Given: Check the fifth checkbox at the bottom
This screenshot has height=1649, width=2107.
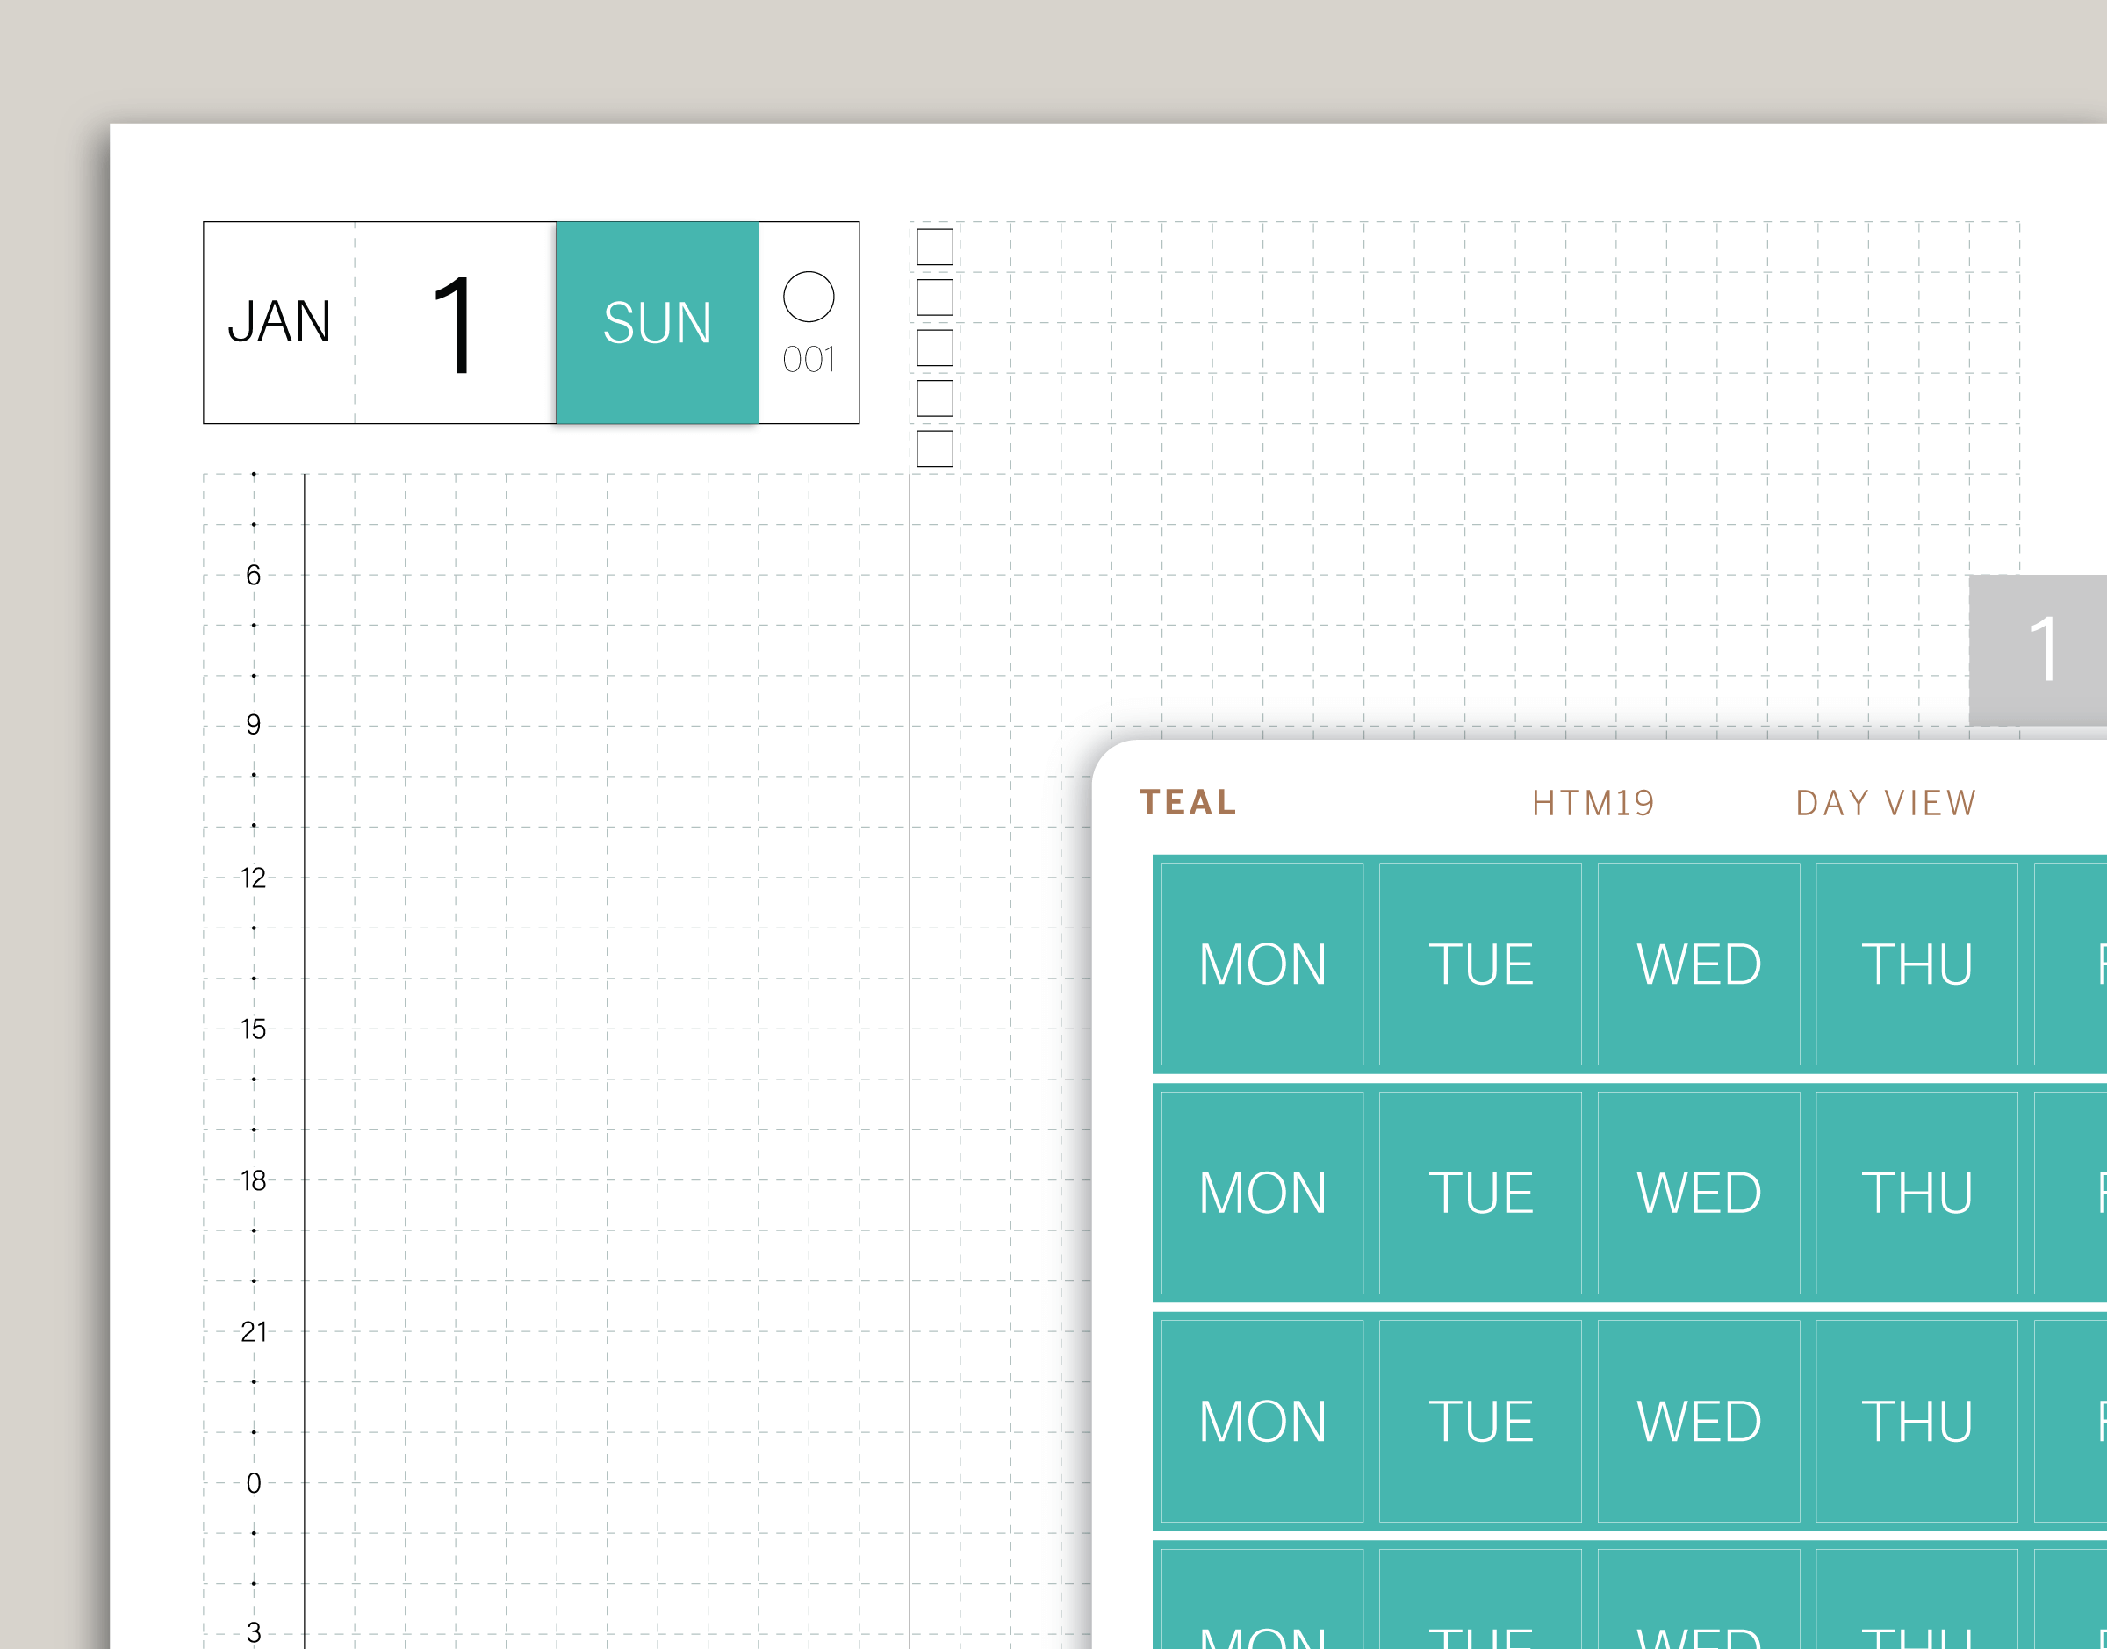Looking at the screenshot, I should 934,449.
